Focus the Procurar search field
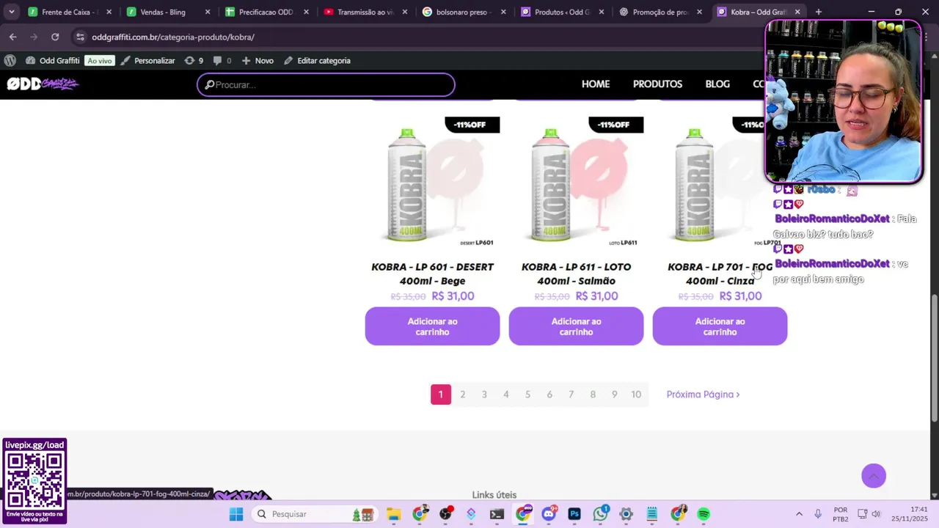 coord(326,84)
